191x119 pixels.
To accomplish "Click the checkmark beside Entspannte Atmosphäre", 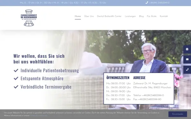I will pyautogui.click(x=16, y=78).
